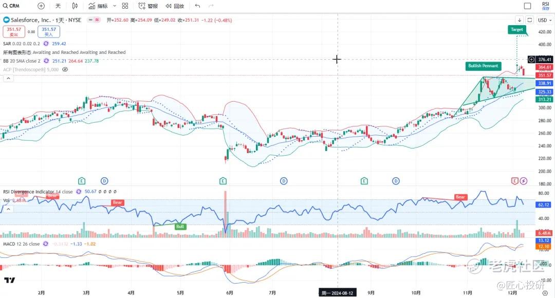
Task: Start bar replay with 回放
Action: coord(175,6)
